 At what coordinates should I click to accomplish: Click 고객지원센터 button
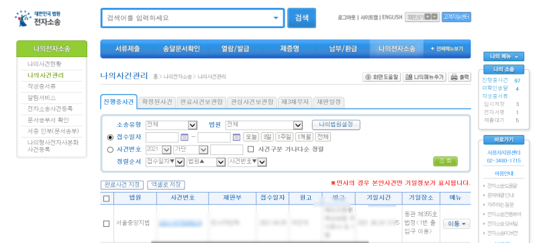point(456,17)
